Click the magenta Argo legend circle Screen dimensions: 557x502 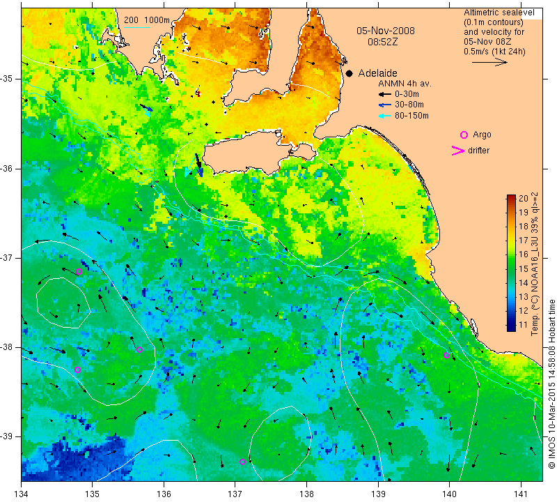point(464,135)
